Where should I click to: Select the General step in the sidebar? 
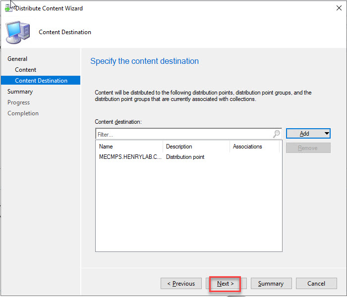[x=17, y=59]
